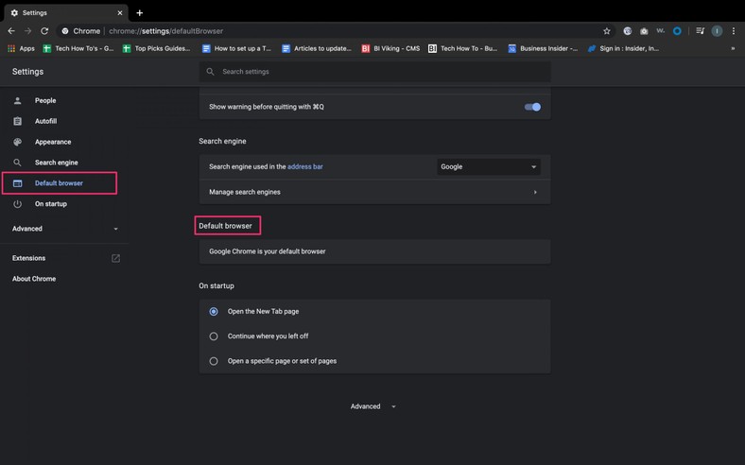Expand Advanced settings at page bottom

(x=372, y=406)
